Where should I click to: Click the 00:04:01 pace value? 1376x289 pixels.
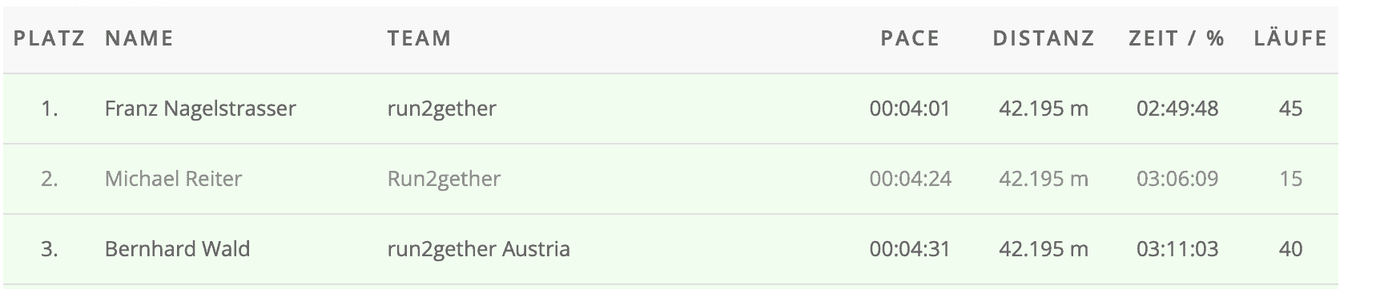[910, 109]
